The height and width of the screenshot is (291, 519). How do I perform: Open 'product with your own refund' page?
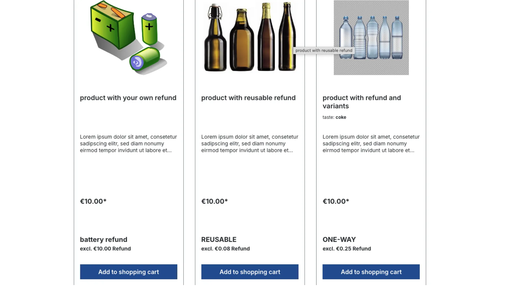(x=128, y=98)
